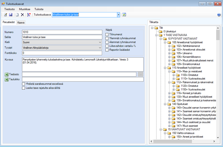The height and width of the screenshot is (147, 223).
Task: Open the Tiedosto menu
Action: (x=10, y=8)
